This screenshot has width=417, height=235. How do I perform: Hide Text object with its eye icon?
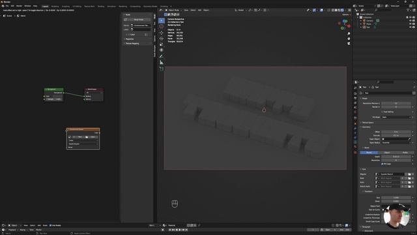click(x=410, y=27)
